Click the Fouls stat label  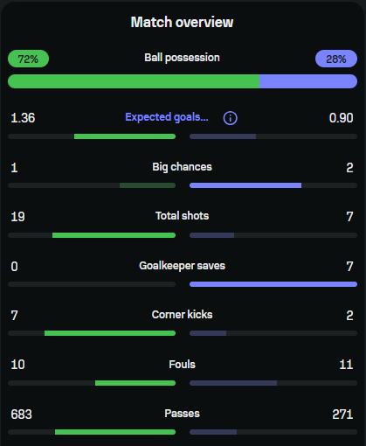pos(182,365)
